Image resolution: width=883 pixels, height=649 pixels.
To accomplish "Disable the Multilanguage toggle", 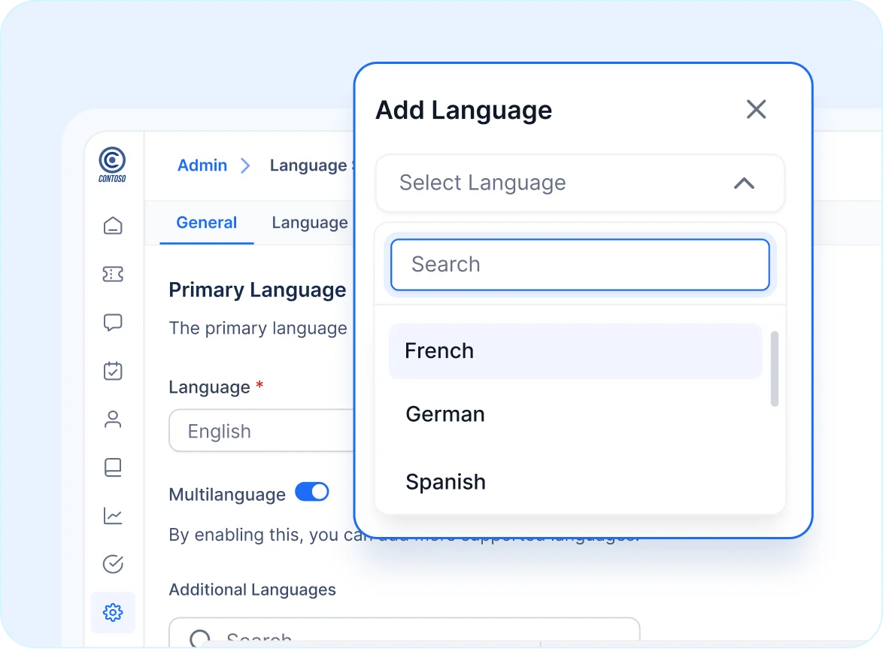I will click(x=311, y=492).
